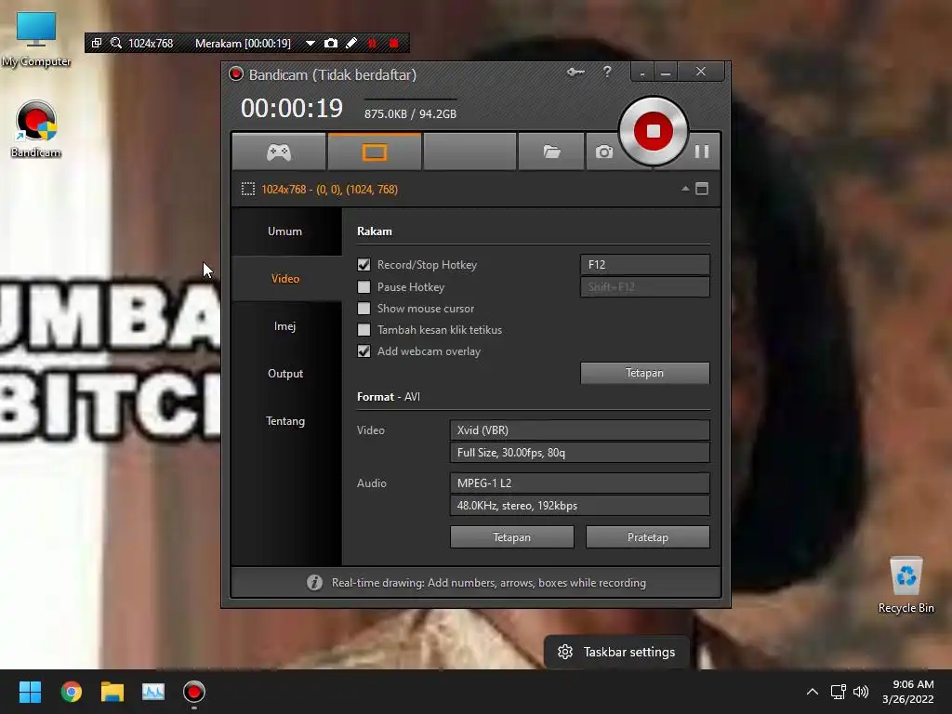Click the volume speaker tray icon

point(861,692)
